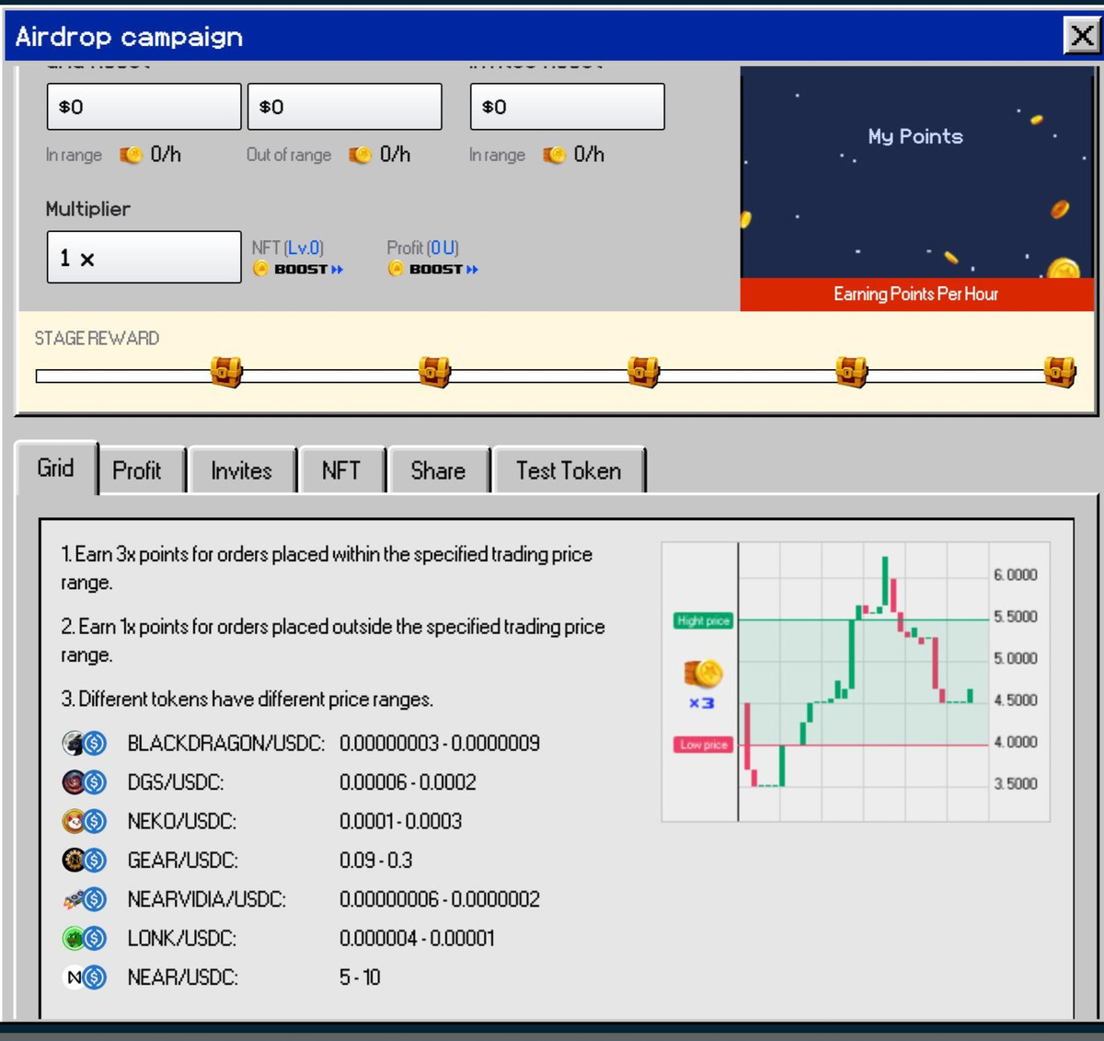The height and width of the screenshot is (1041, 1104).
Task: Click the GEAR/USDC token pair icon
Action: tap(85, 860)
